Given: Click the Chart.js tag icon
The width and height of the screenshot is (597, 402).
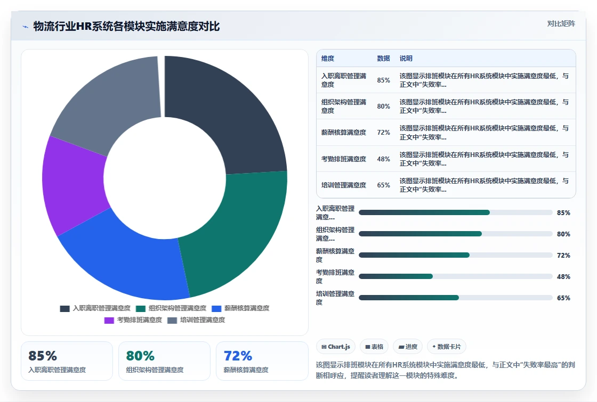Looking at the screenshot, I should (324, 347).
